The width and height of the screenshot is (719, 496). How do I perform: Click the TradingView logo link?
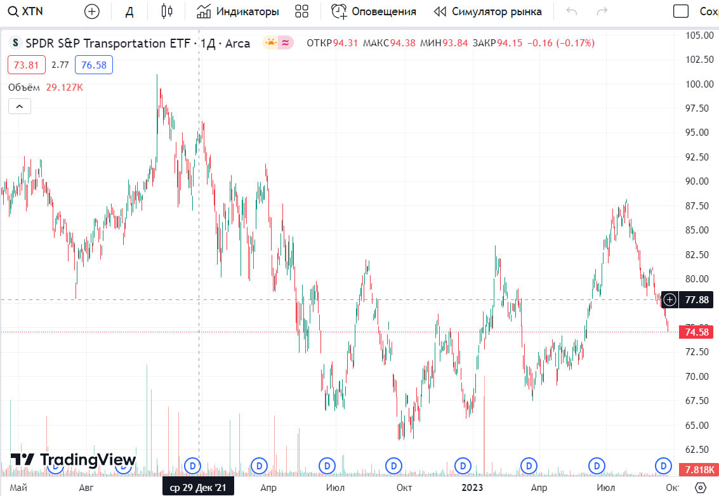[x=73, y=459]
